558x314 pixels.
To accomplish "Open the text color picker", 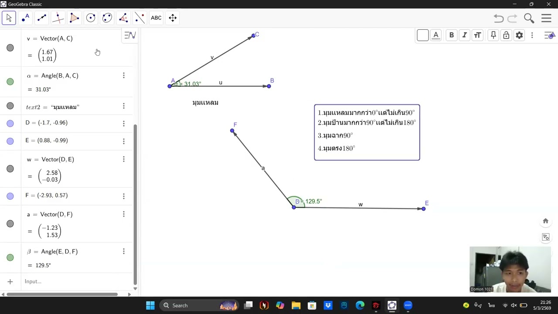I will [436, 35].
